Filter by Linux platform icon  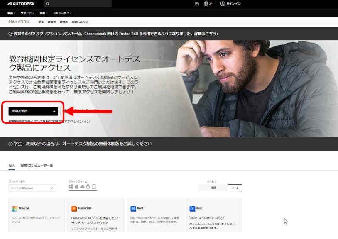coord(88,186)
